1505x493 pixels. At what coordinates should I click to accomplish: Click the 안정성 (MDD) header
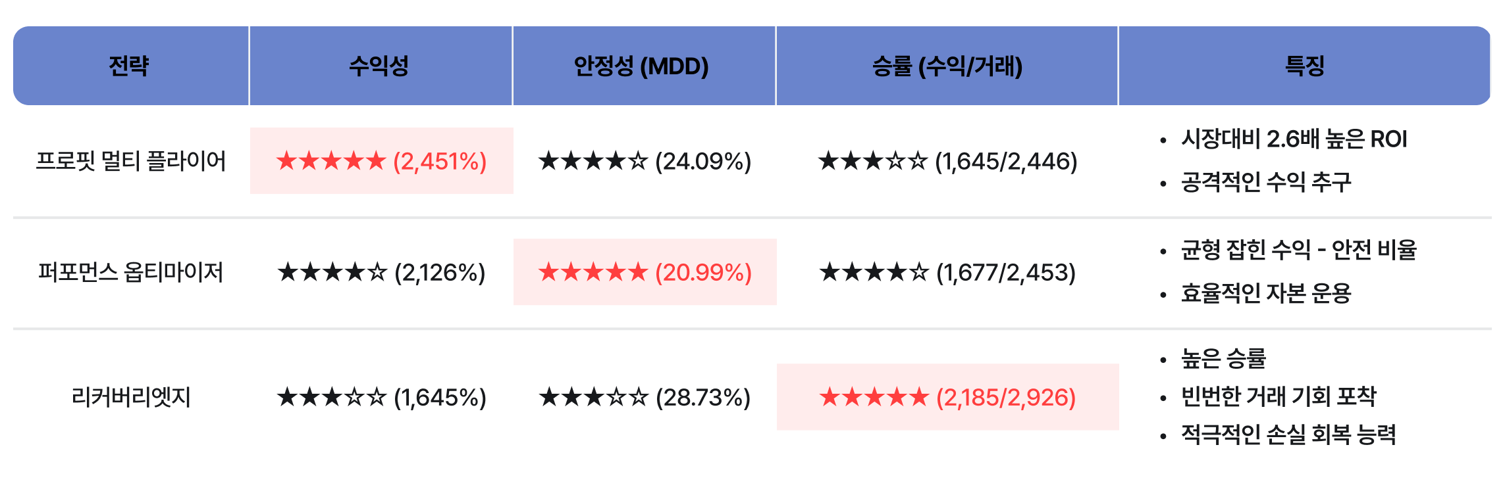(x=641, y=66)
